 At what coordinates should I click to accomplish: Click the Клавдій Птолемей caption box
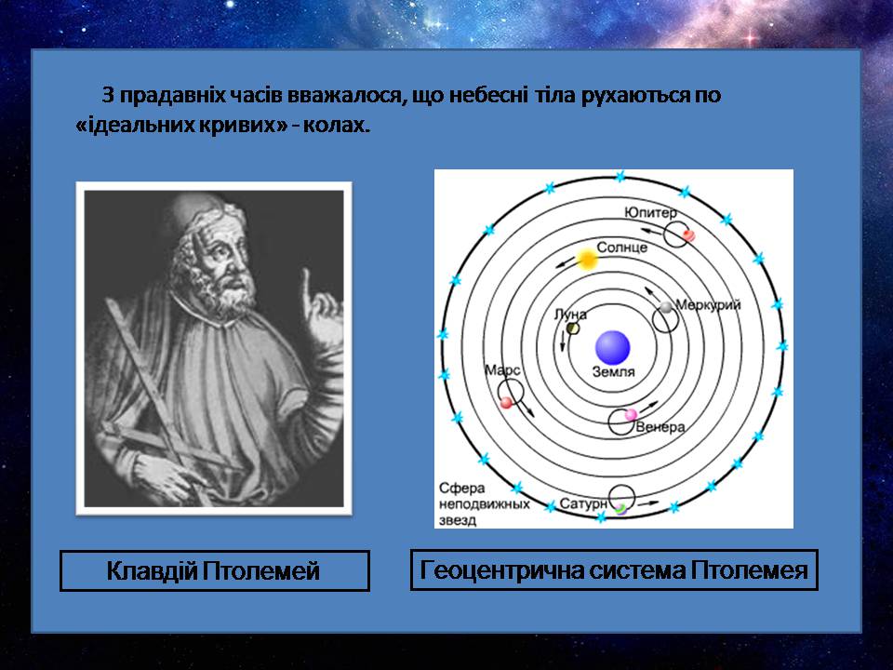point(214,570)
